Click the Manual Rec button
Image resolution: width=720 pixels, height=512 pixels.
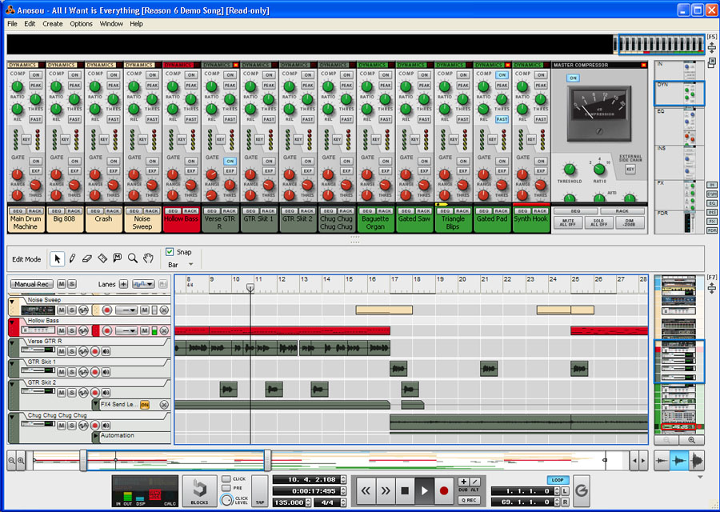[x=32, y=284]
